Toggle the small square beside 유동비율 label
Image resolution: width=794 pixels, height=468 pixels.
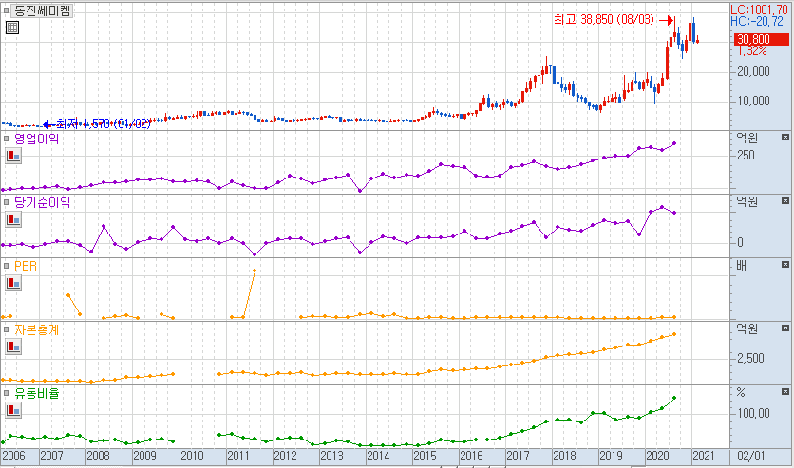tap(6, 393)
